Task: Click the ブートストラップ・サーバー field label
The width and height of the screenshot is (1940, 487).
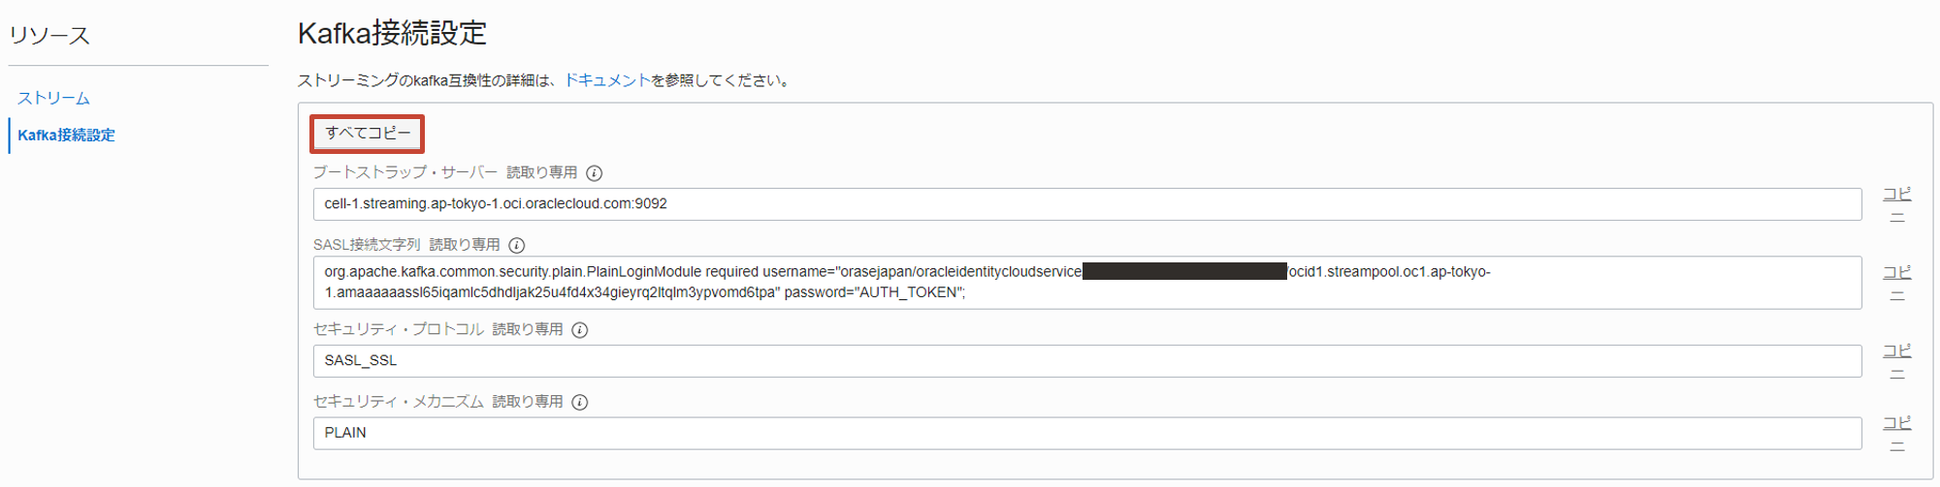Action: pyautogui.click(x=404, y=172)
